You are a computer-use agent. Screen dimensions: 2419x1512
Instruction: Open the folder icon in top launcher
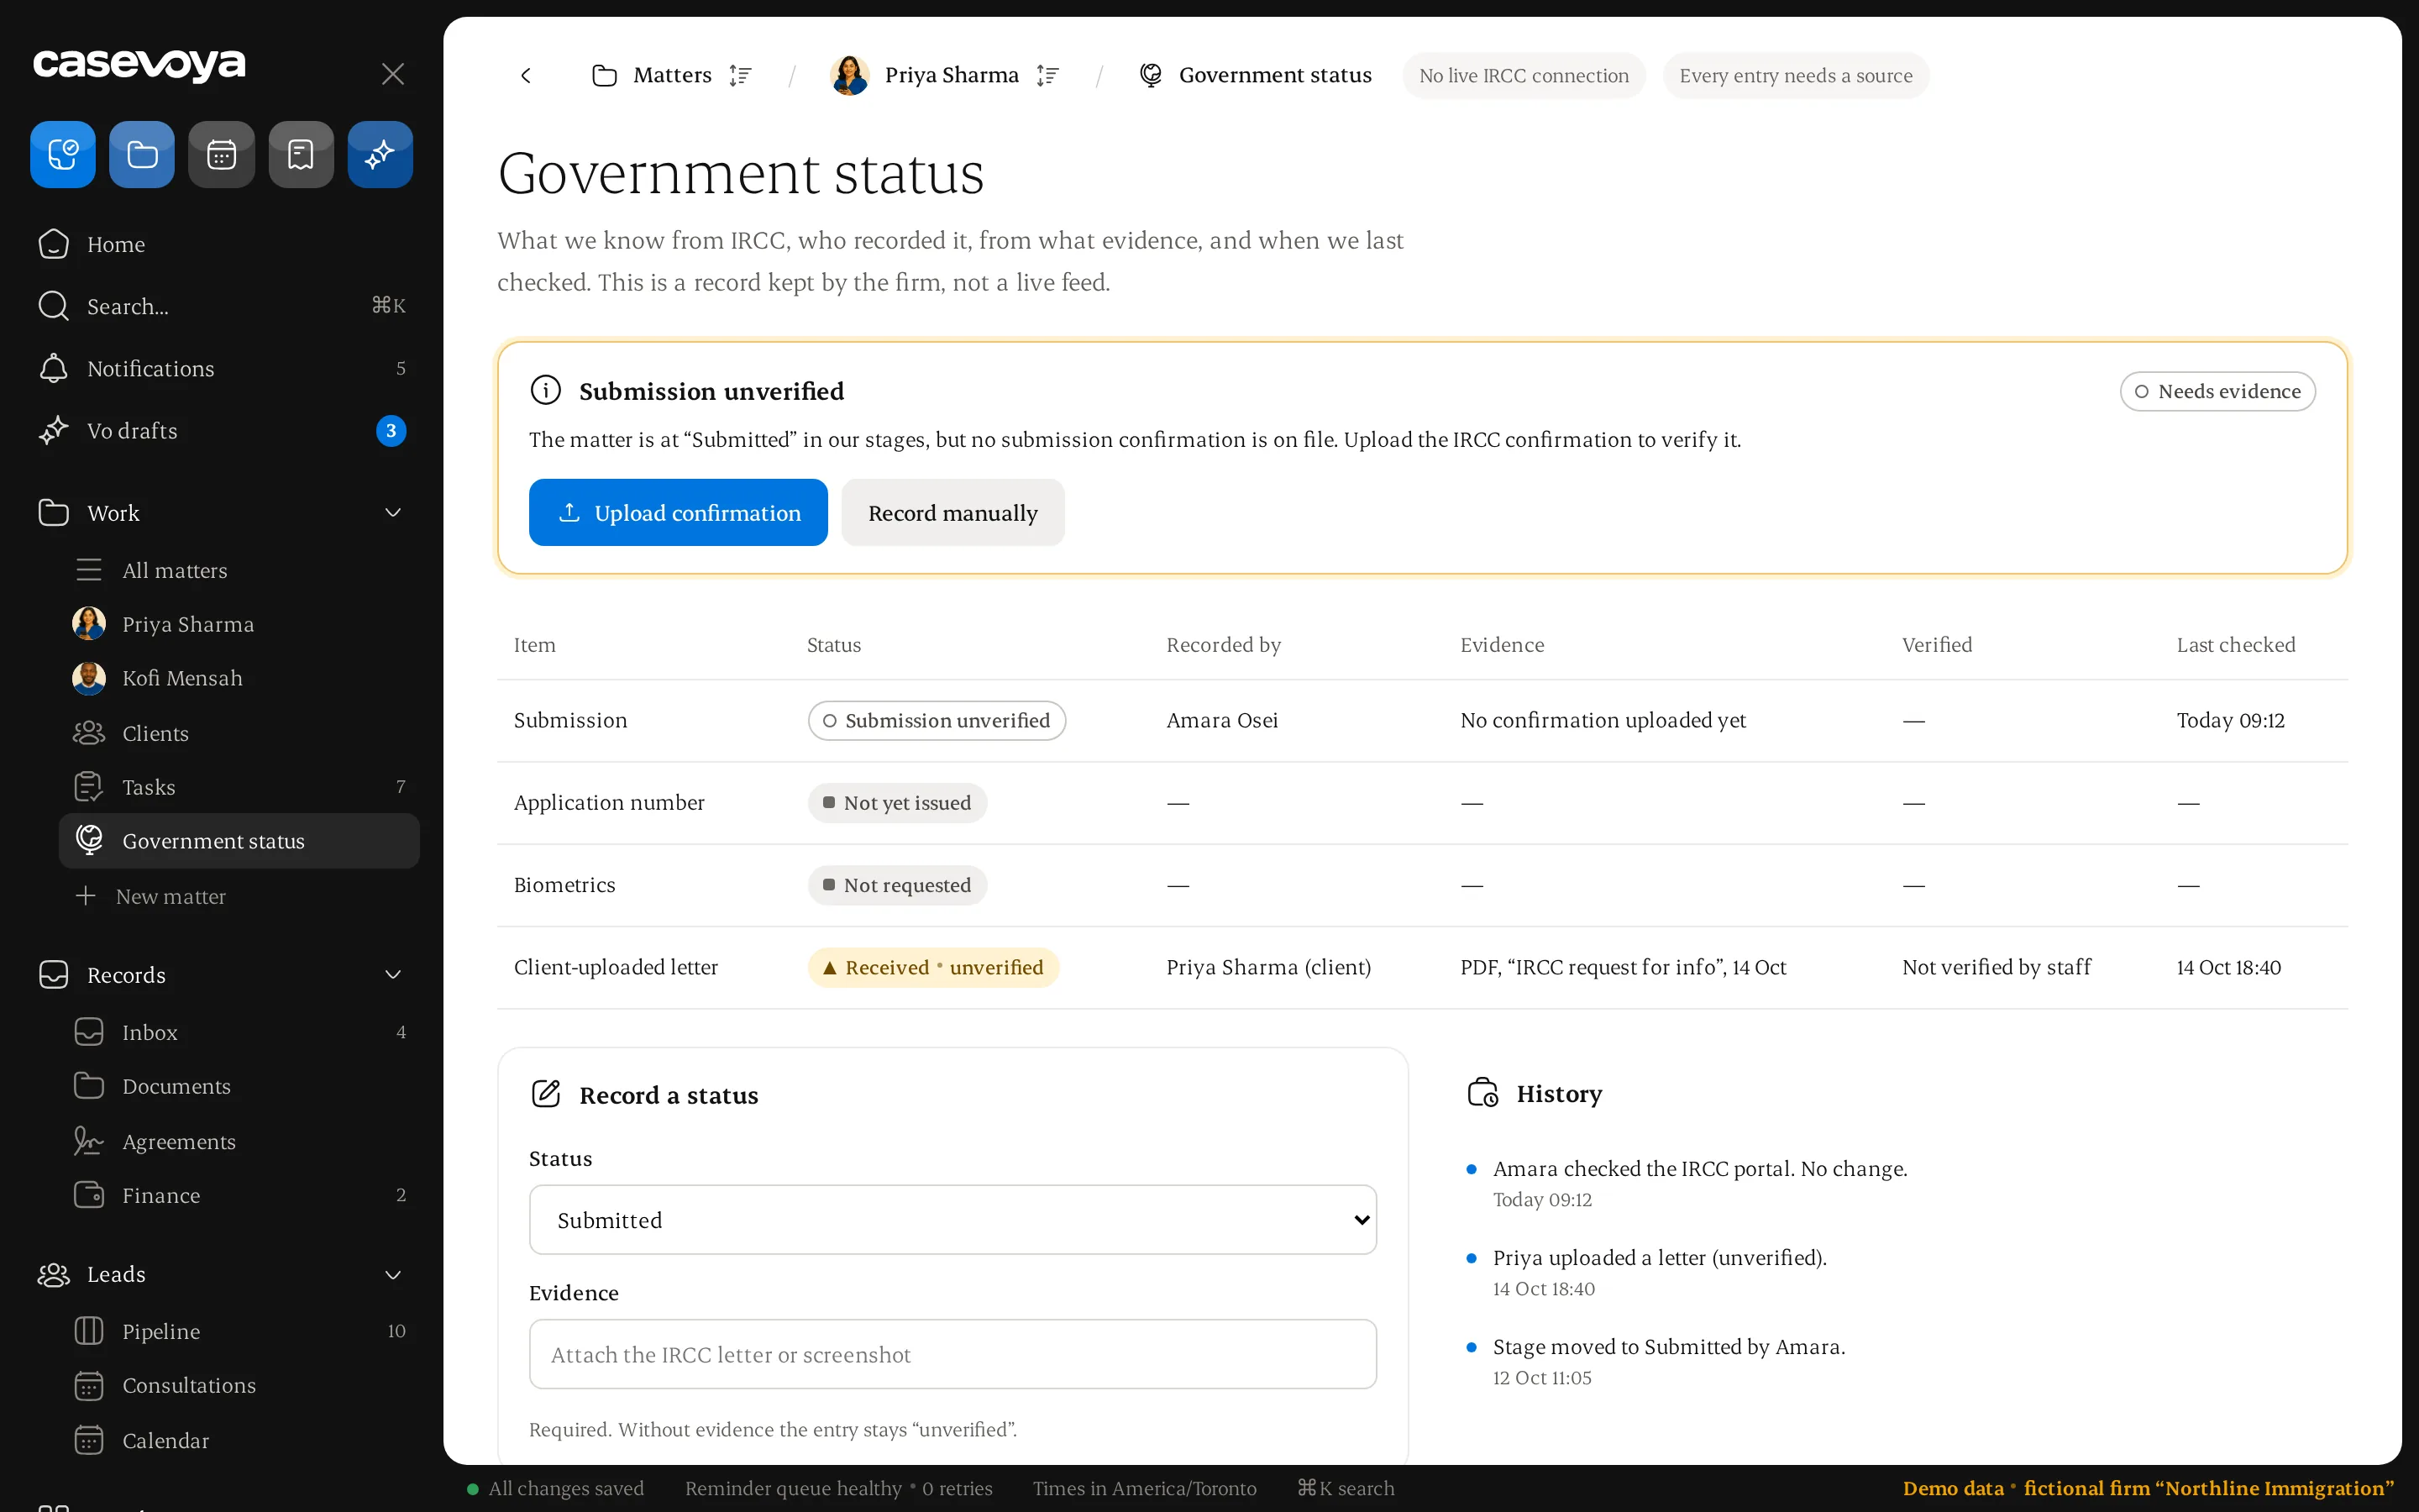click(x=142, y=155)
